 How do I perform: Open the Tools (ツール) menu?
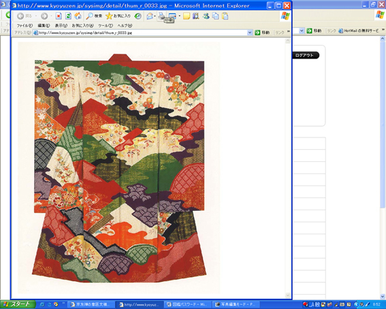(x=106, y=26)
